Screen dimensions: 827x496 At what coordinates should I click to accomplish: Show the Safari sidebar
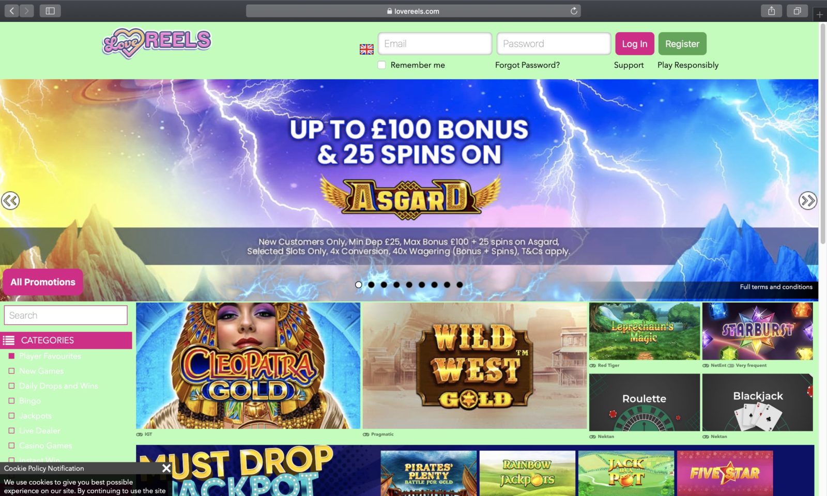point(50,11)
